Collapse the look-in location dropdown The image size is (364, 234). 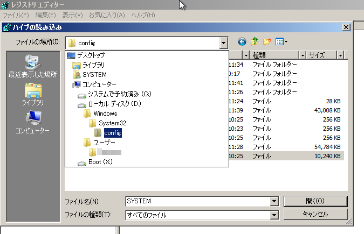223,42
